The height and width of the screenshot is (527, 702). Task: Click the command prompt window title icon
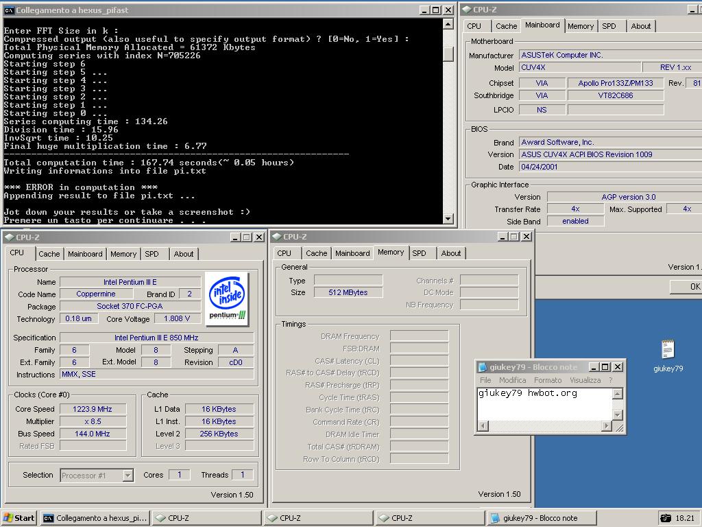(9, 10)
